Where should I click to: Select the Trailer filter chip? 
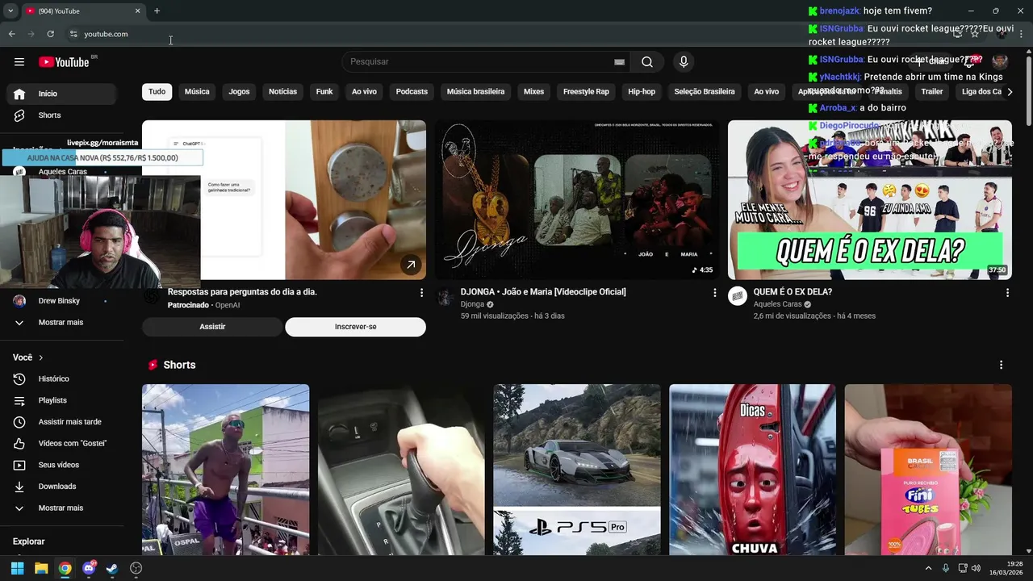[x=932, y=91]
